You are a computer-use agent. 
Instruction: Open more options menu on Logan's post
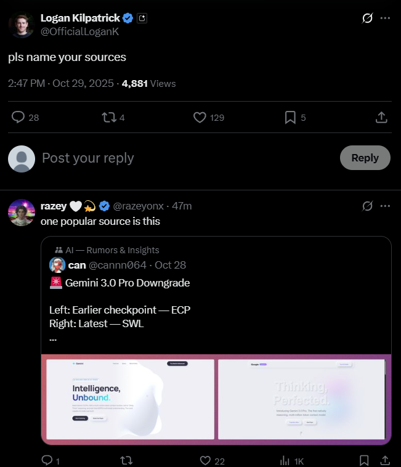coord(386,18)
